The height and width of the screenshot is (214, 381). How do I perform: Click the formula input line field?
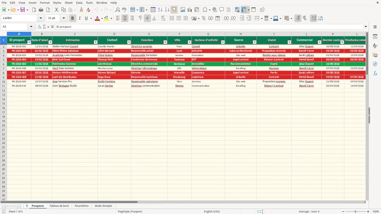[x=209, y=27]
